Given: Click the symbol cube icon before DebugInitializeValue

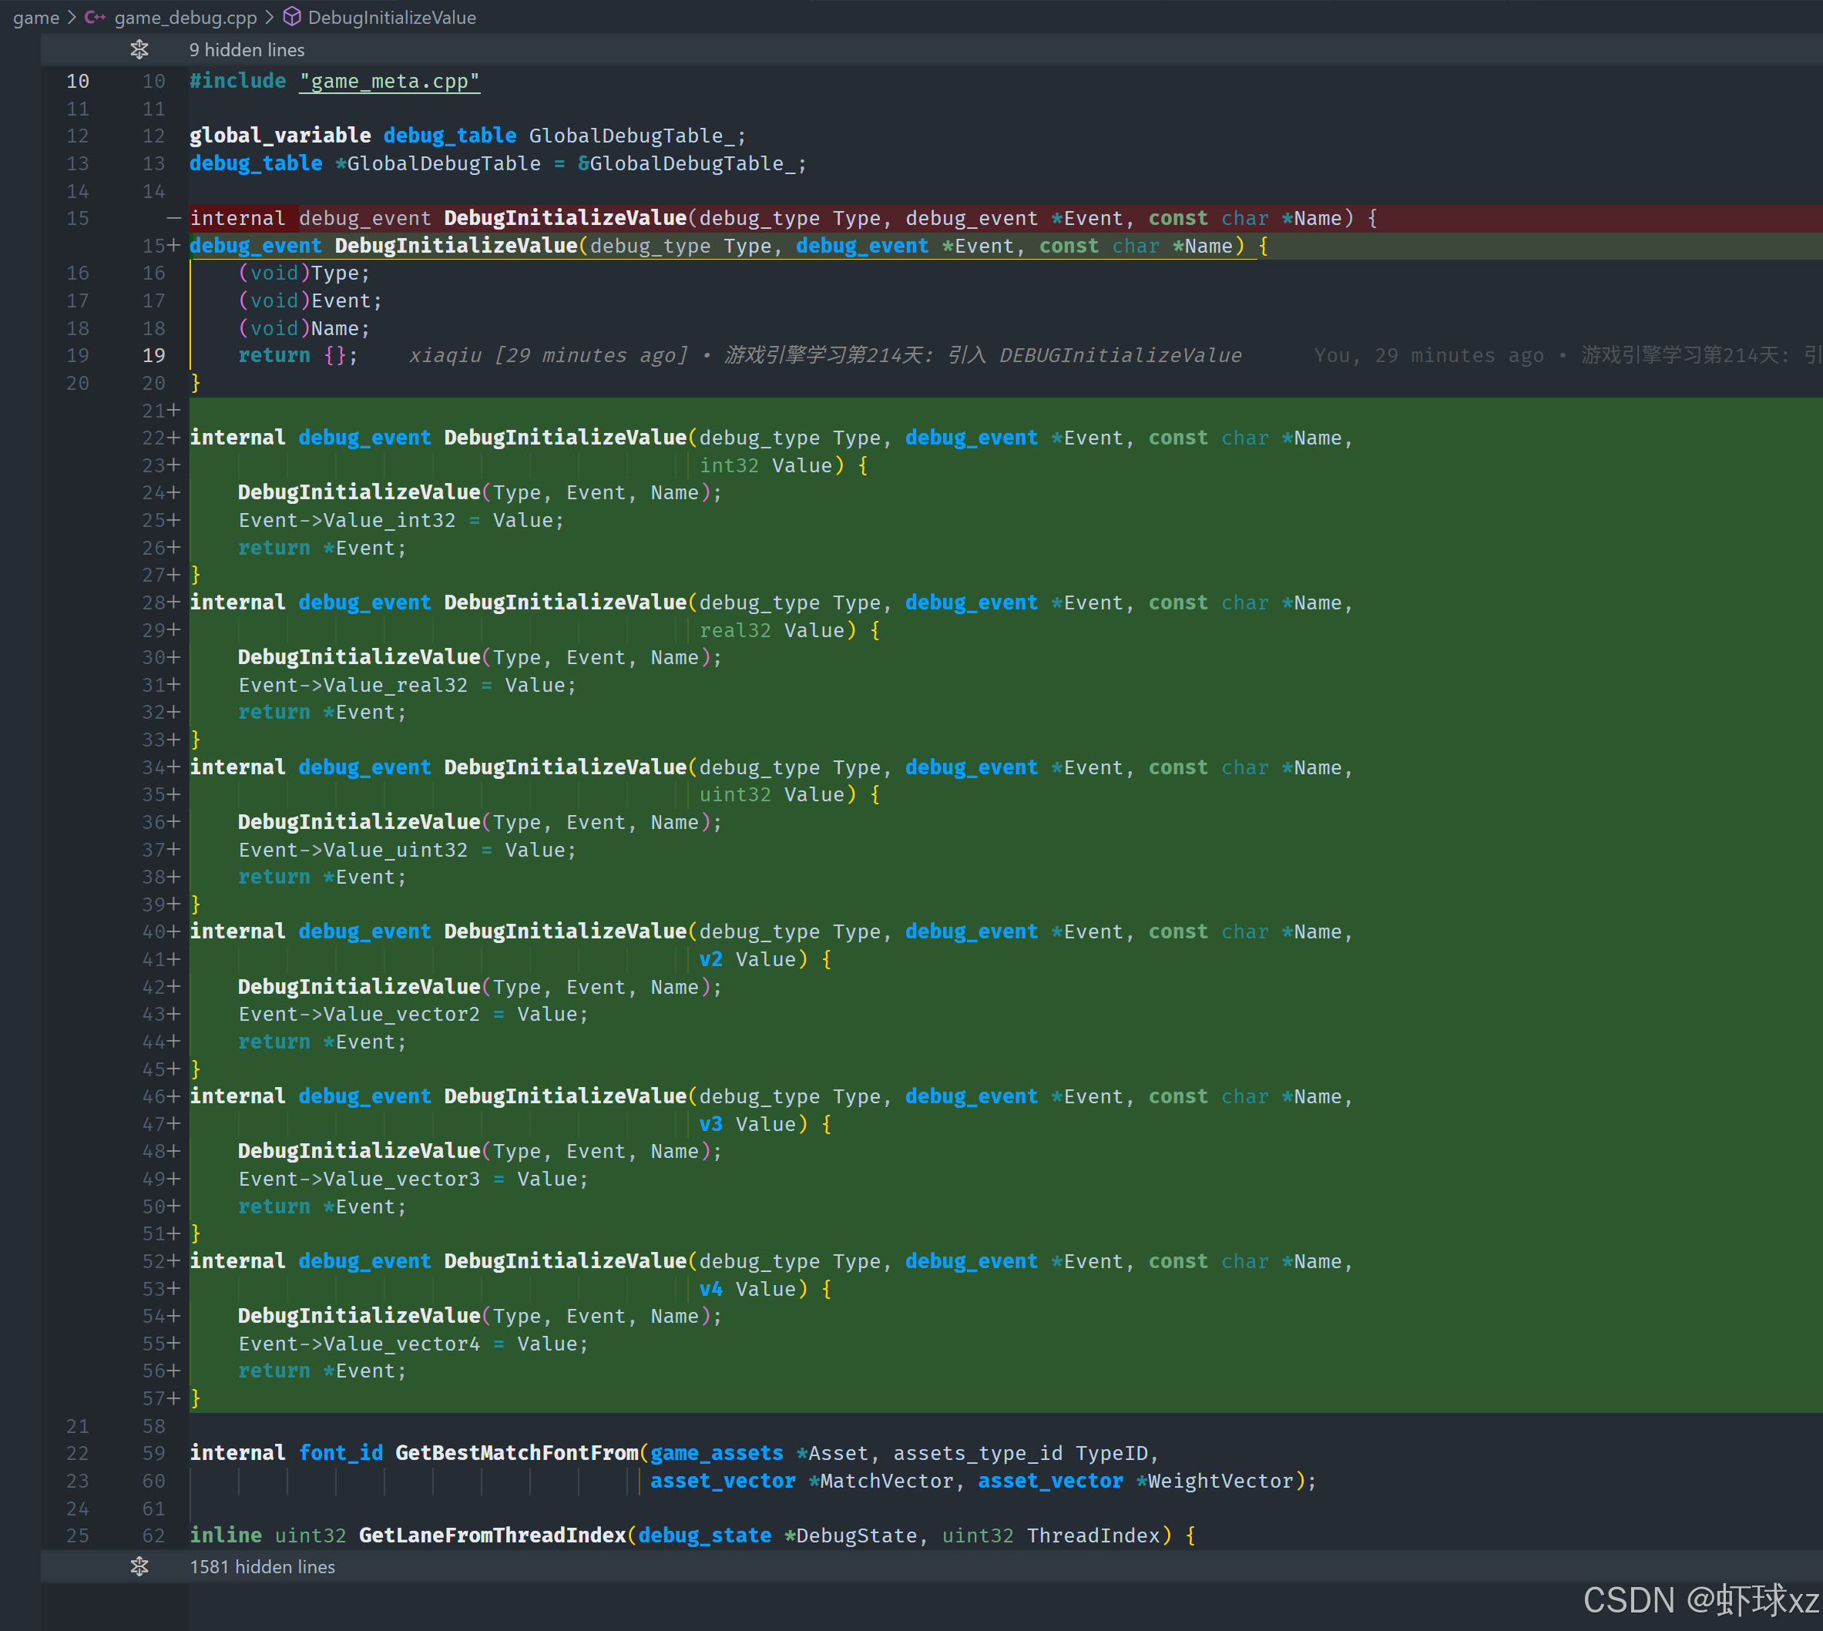Looking at the screenshot, I should click(292, 17).
